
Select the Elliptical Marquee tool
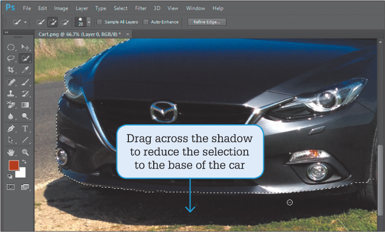coord(11,47)
